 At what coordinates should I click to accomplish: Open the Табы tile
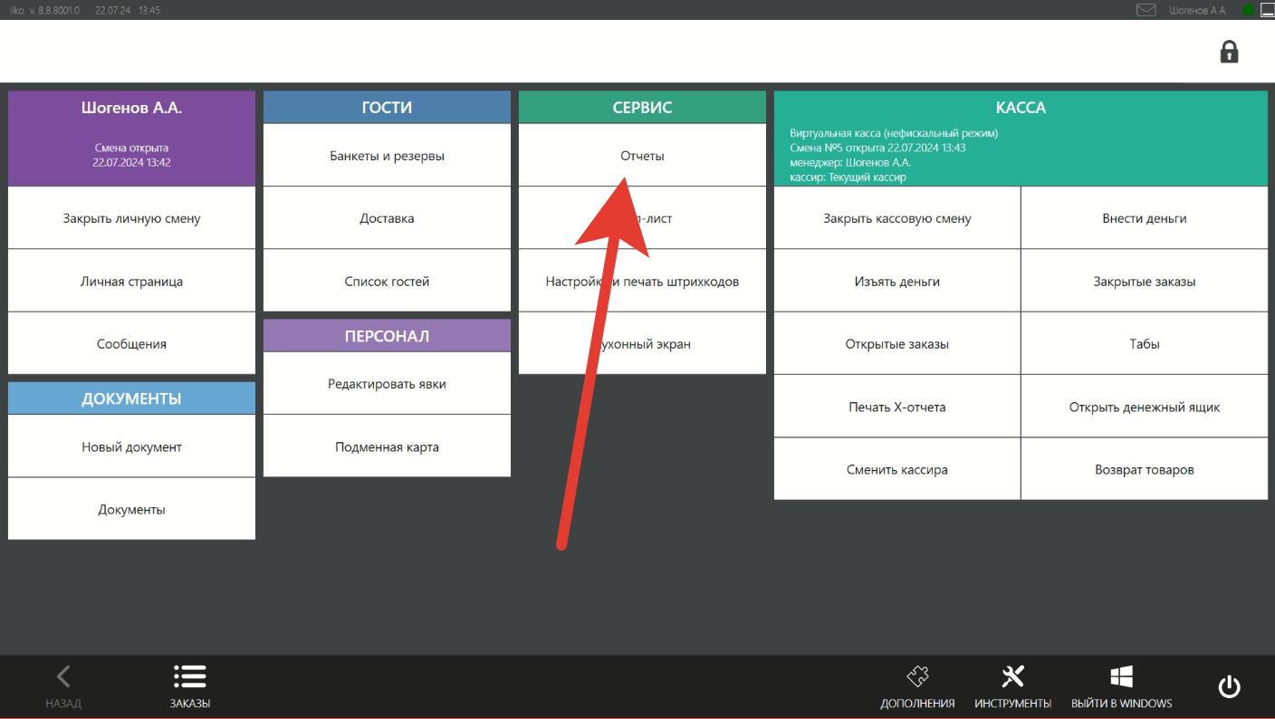[1145, 344]
